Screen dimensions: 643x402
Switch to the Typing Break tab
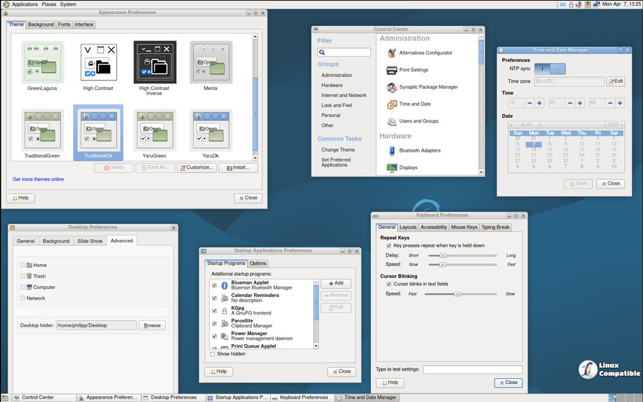(x=495, y=227)
